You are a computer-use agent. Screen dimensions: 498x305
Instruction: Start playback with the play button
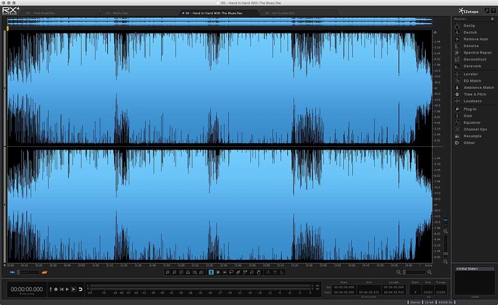point(67,289)
